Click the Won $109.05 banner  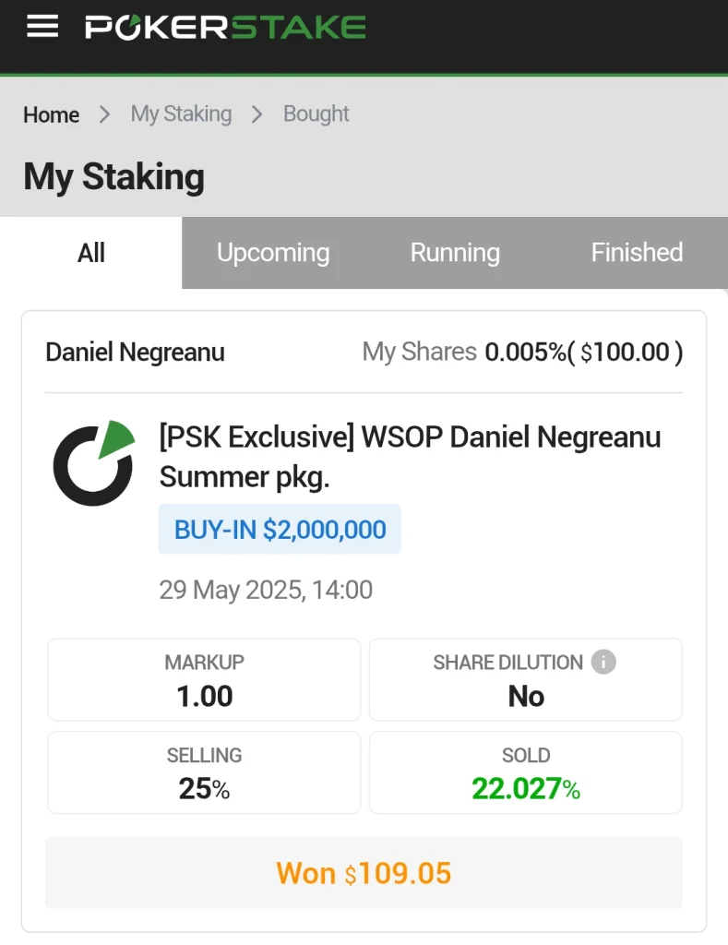(364, 873)
